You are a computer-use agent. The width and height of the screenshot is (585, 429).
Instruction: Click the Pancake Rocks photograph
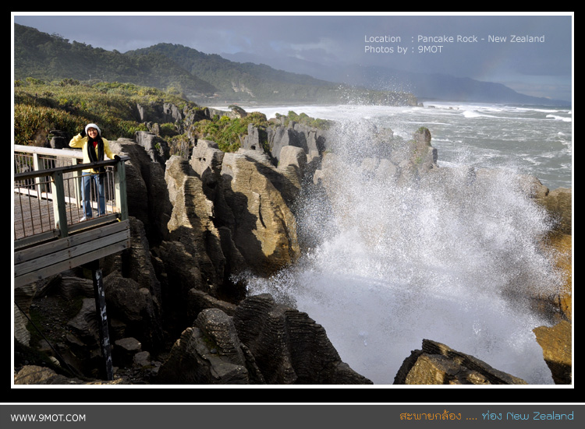tap(292, 200)
